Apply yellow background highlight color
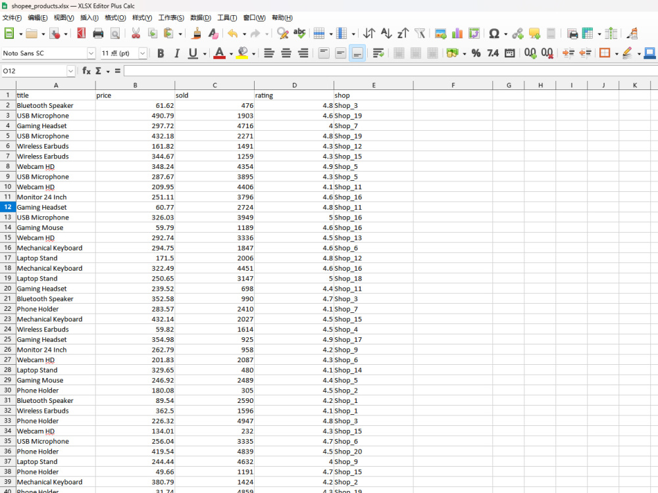Viewport: 658px width, 493px height. [242, 53]
